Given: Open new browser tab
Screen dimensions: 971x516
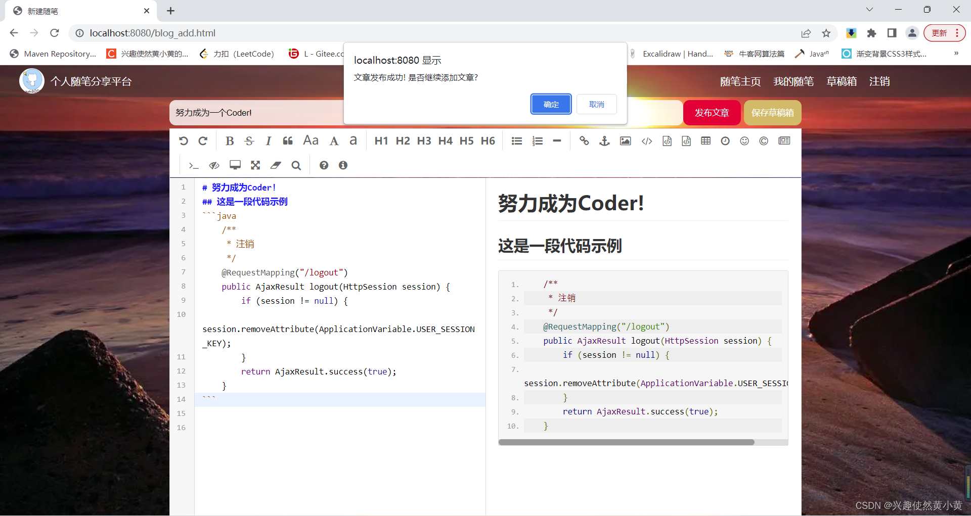Looking at the screenshot, I should 170,11.
